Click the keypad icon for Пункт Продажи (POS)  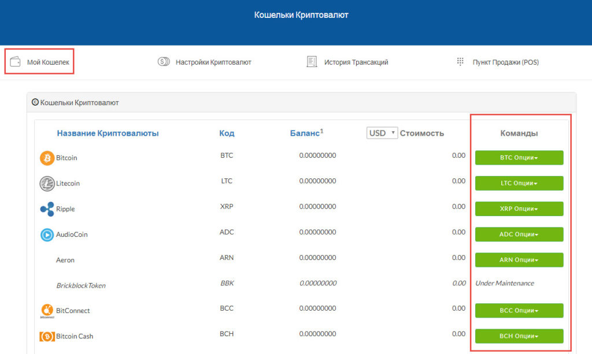tap(460, 61)
